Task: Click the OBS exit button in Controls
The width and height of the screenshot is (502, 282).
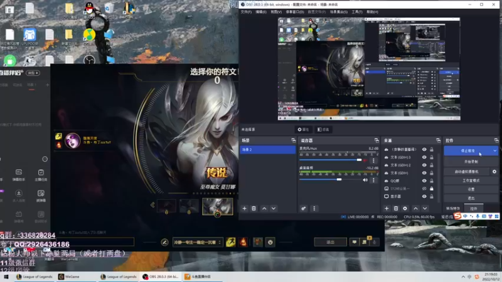Action: coord(471,198)
